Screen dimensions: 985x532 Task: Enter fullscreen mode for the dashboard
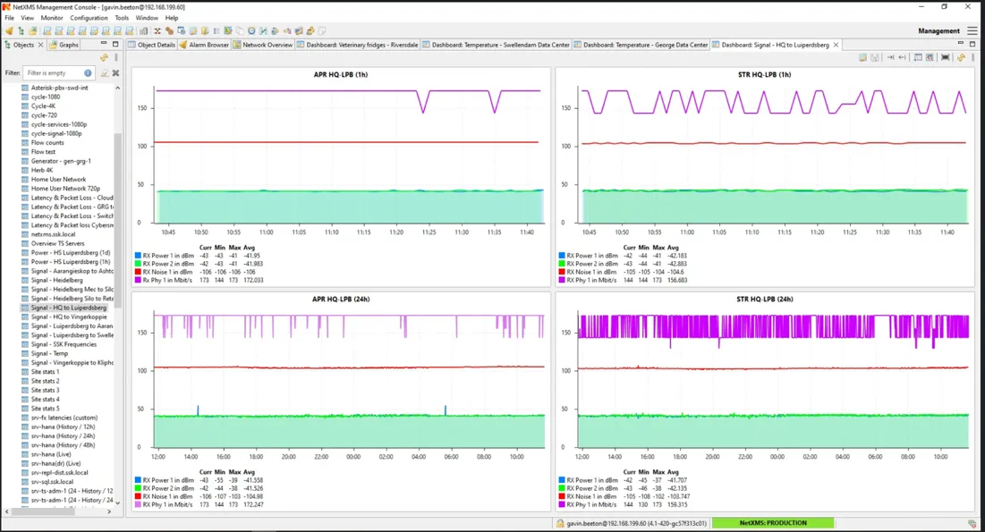pos(944,57)
